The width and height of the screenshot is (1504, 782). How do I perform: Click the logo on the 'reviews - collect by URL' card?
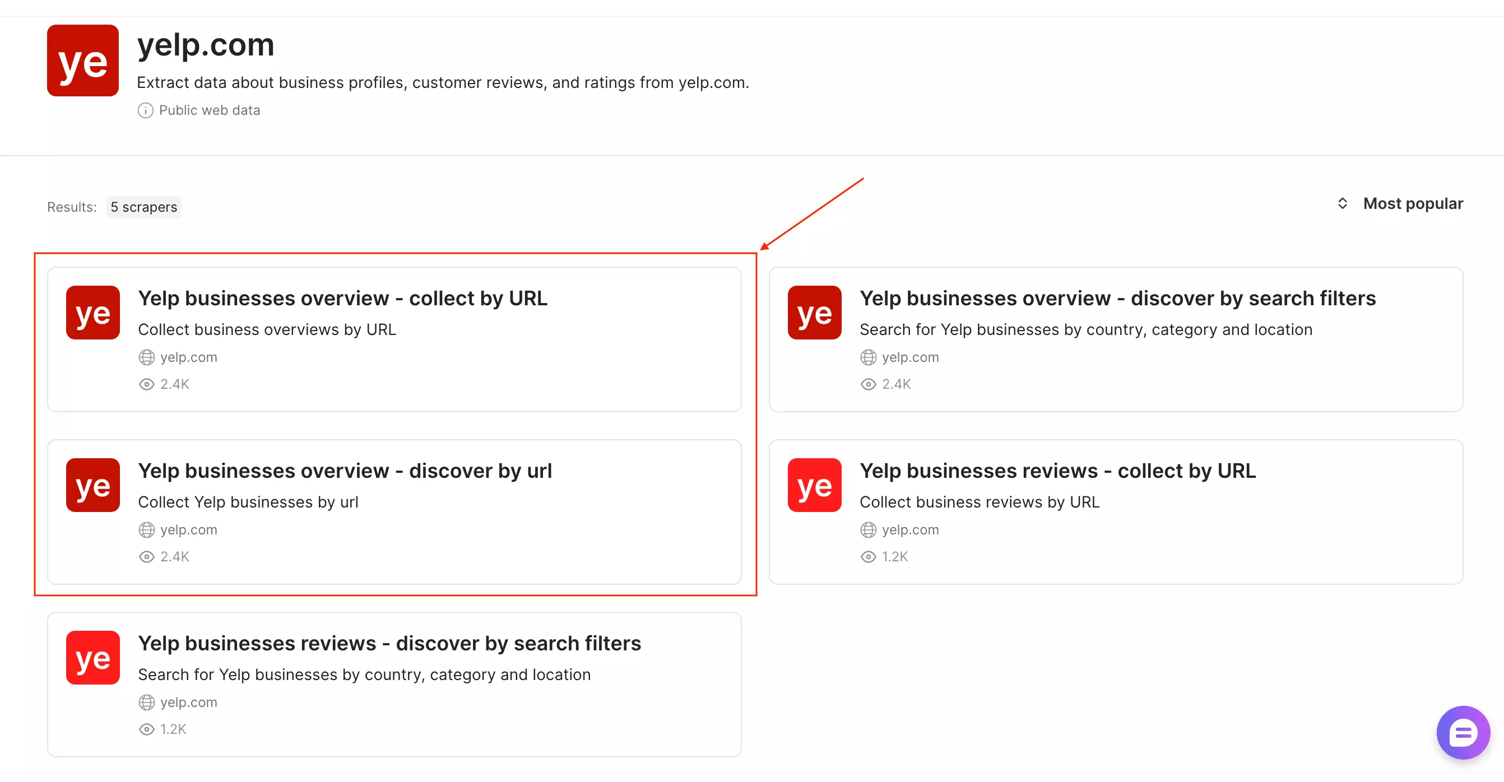coord(814,485)
